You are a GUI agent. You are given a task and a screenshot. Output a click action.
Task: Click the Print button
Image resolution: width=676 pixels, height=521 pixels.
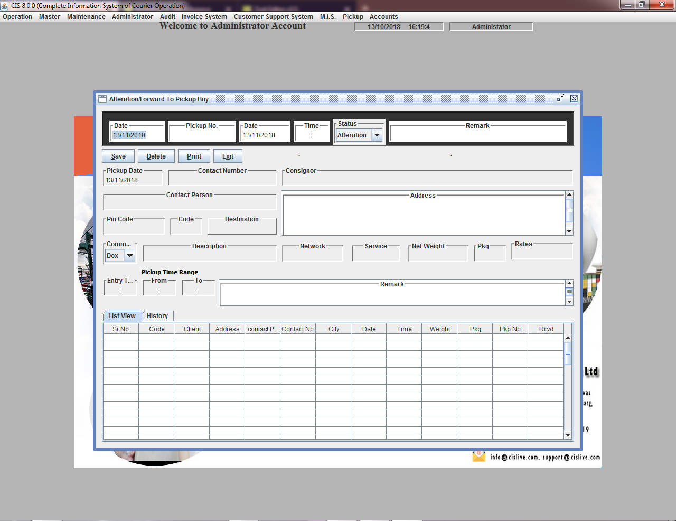click(194, 156)
